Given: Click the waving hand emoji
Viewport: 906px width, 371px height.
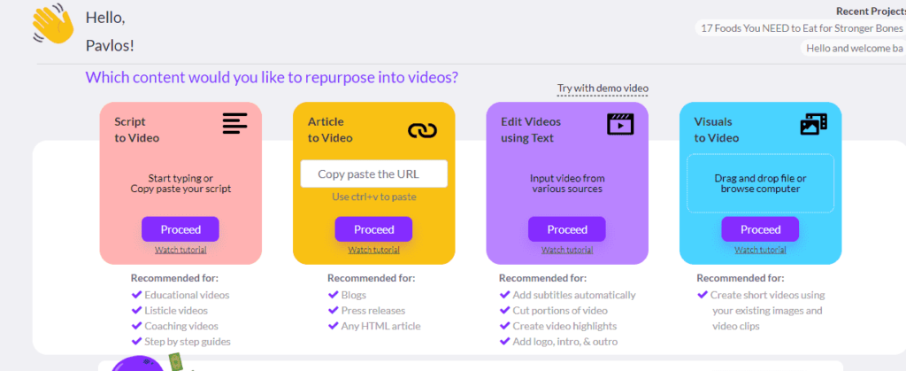Looking at the screenshot, I should (54, 26).
